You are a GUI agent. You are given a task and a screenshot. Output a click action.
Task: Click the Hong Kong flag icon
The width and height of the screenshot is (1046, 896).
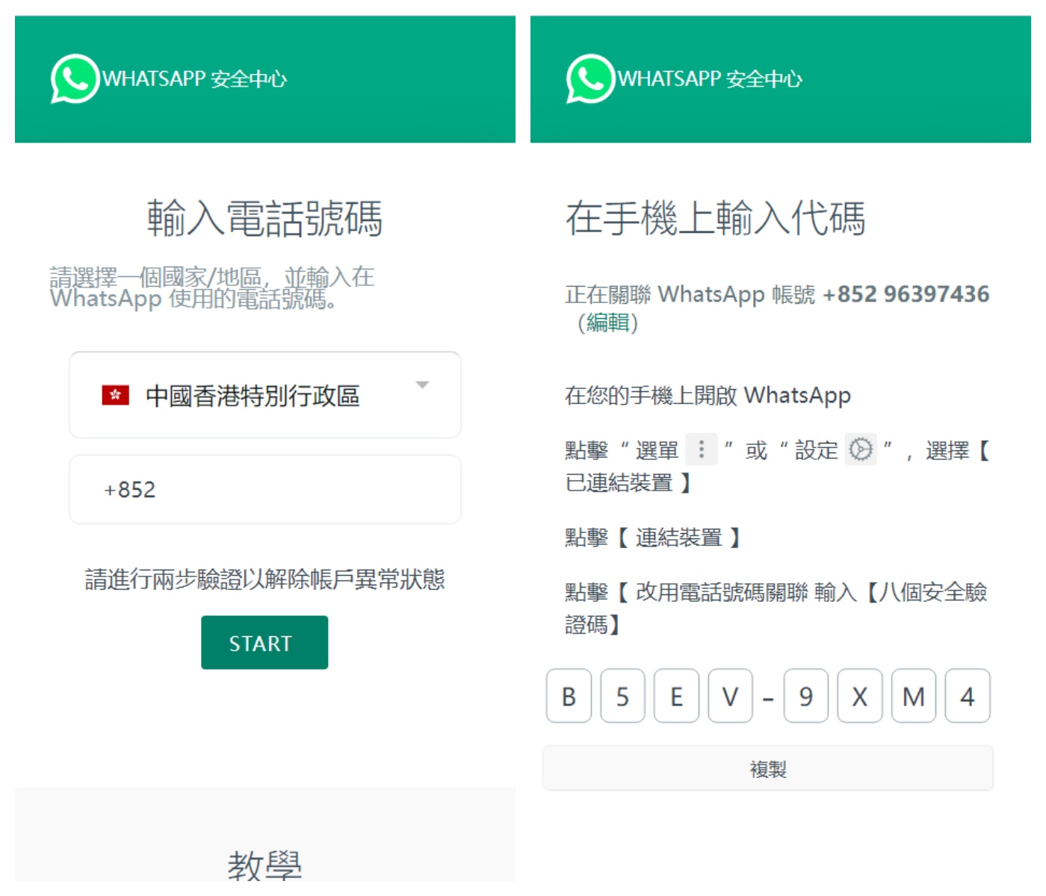pos(116,395)
